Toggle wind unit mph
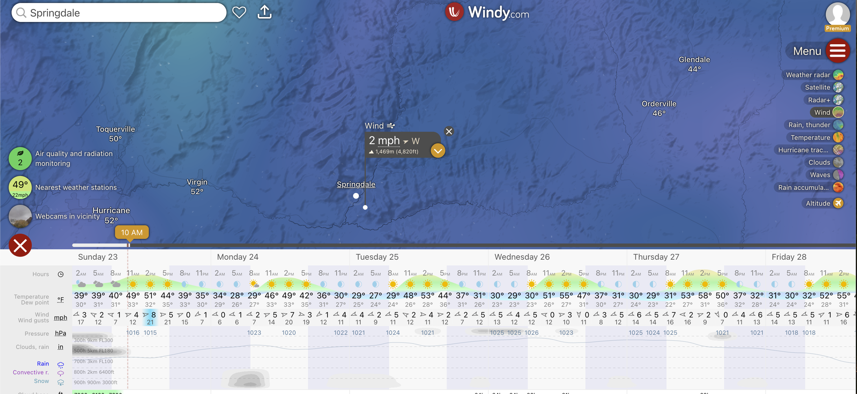Image resolution: width=857 pixels, height=394 pixels. click(61, 318)
